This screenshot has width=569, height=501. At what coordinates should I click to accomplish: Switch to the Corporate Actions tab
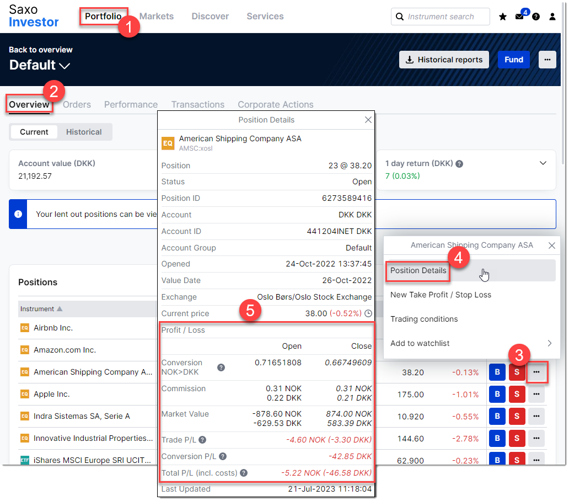[276, 104]
